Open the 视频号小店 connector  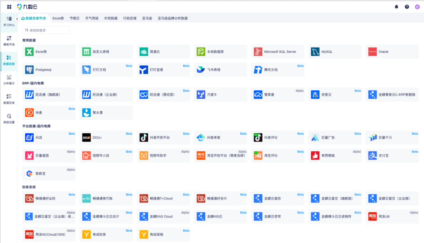pyautogui.click(x=106, y=156)
